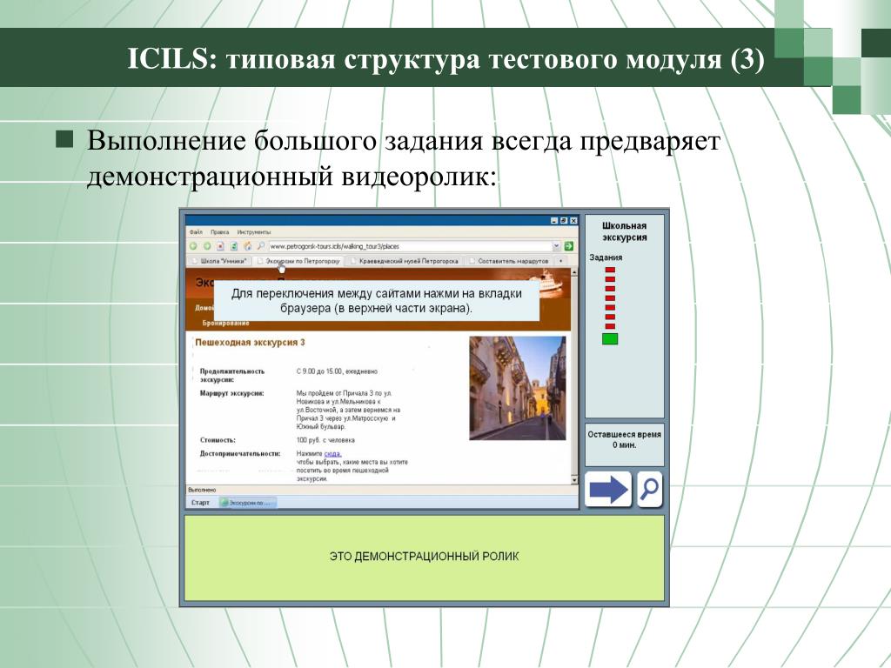Click the Стоимость: label

pos(218,440)
